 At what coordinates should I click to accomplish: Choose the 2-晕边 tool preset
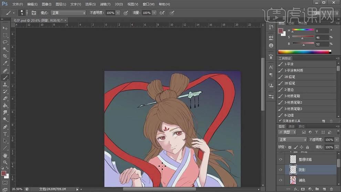[307, 89]
